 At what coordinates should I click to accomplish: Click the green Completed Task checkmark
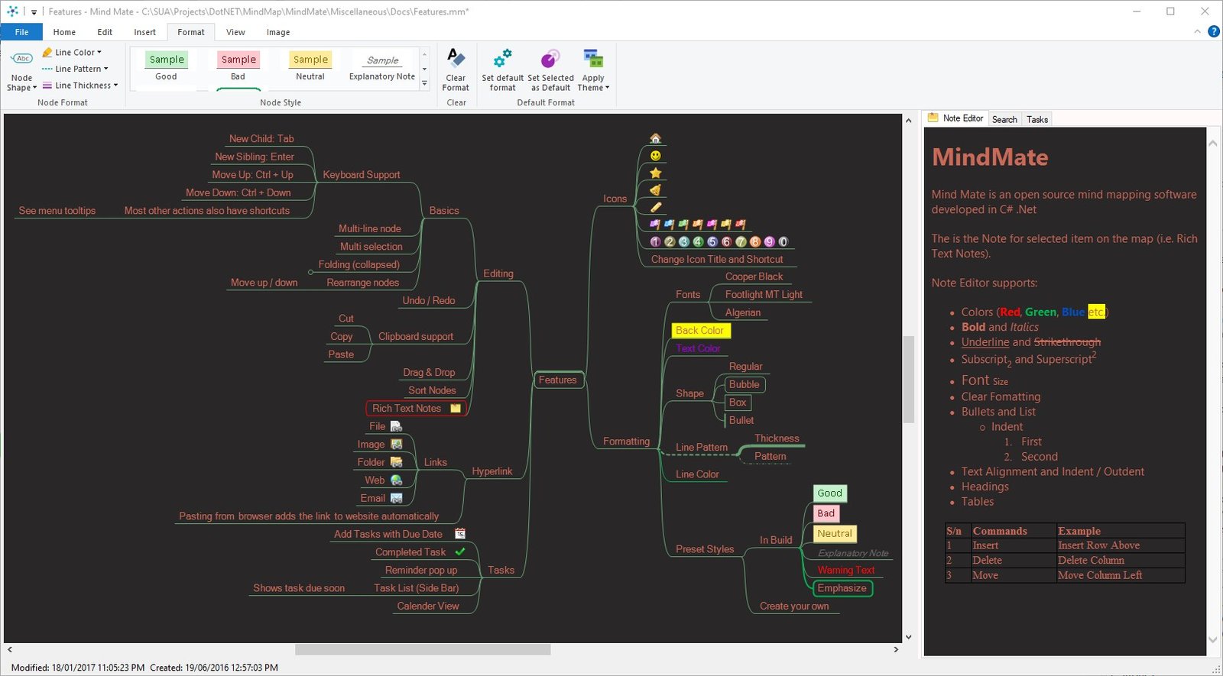click(x=460, y=551)
